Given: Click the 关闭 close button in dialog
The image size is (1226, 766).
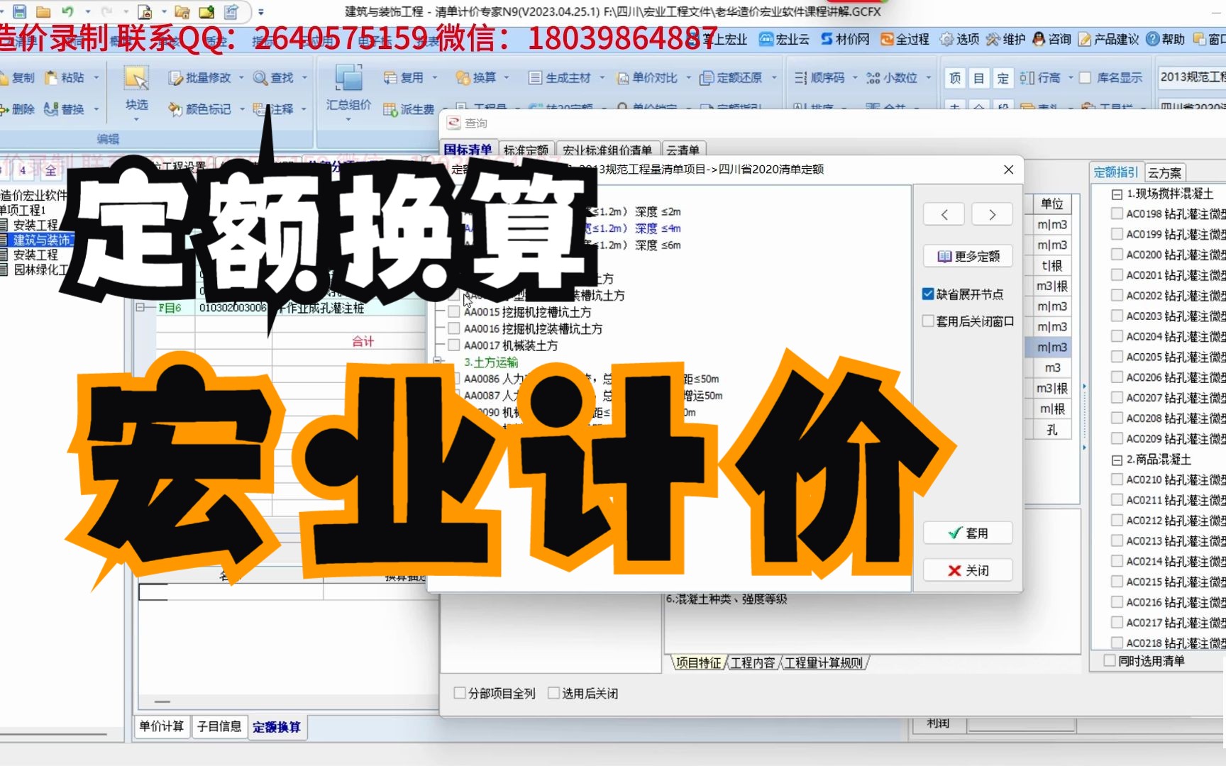Looking at the screenshot, I should [968, 570].
